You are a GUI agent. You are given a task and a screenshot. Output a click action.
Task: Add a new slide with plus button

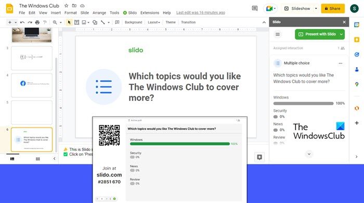(10, 22)
